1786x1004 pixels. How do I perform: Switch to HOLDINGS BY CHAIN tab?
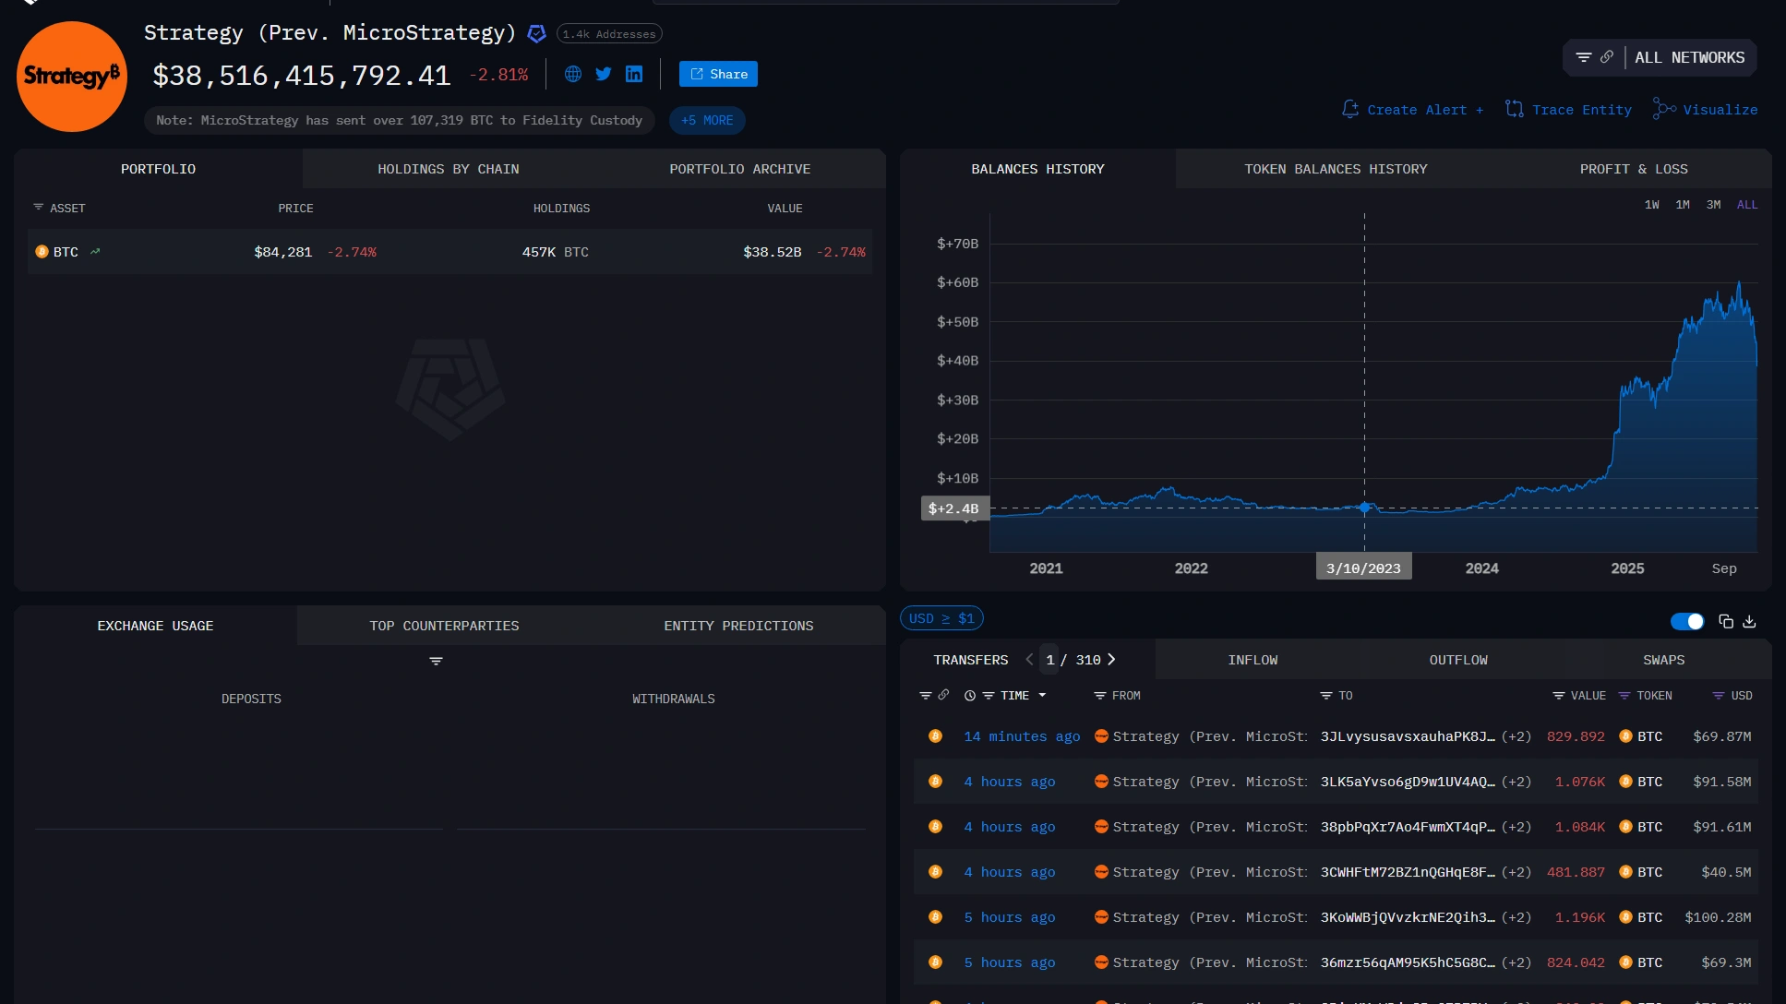coord(448,169)
